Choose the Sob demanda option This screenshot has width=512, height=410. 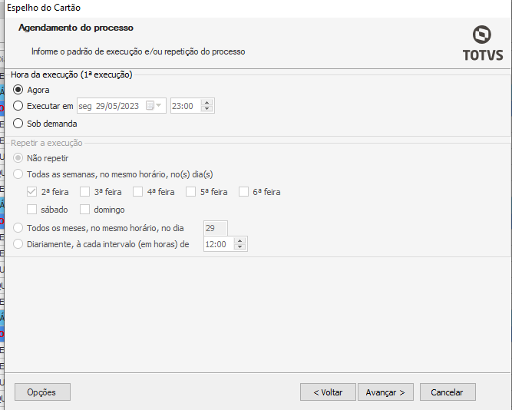(x=18, y=123)
